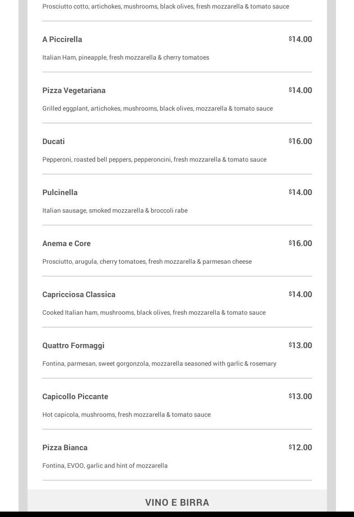Select the Anema e Core item name
354x517 pixels.
coord(66,243)
